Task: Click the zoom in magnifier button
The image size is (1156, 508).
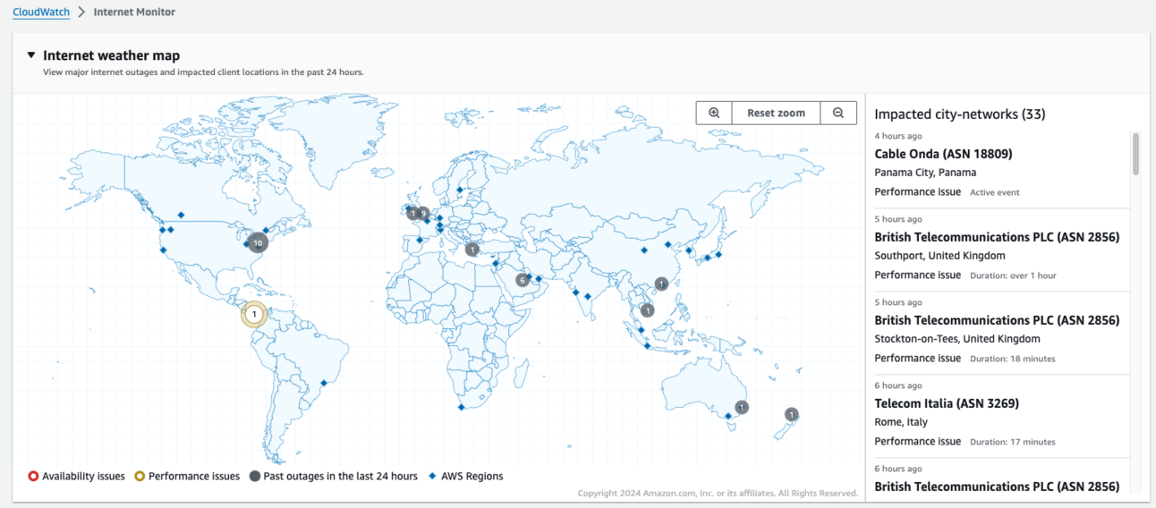Action: pyautogui.click(x=714, y=113)
